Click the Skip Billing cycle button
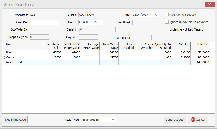This screenshot has height=129, width=217. 16,120
